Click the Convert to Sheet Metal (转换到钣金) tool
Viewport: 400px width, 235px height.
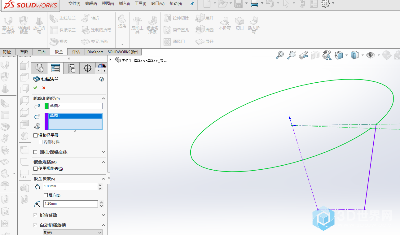pos(24,25)
